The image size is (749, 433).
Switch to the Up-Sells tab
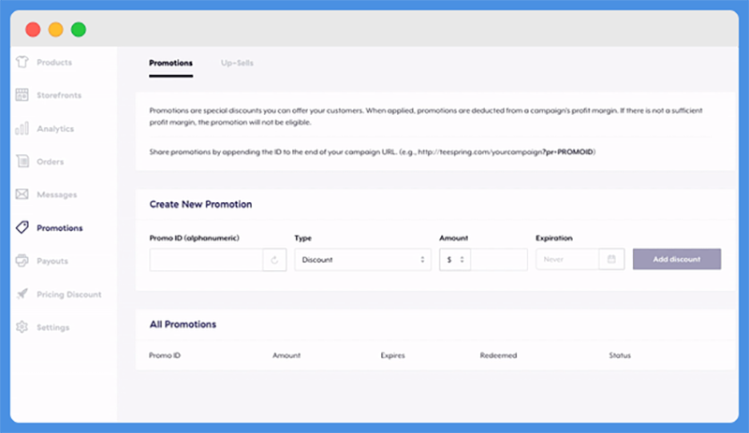pyautogui.click(x=237, y=63)
